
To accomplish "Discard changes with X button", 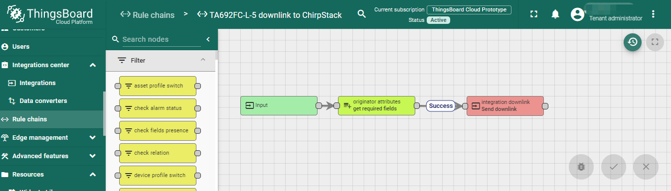I will tap(646, 167).
